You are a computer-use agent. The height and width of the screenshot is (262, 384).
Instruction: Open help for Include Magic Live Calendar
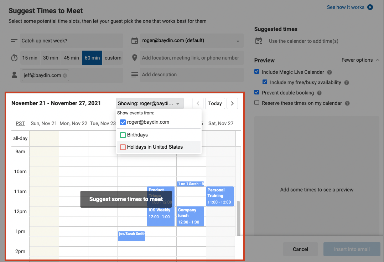329,72
